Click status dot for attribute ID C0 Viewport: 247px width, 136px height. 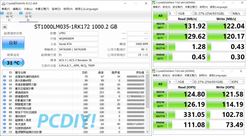click(x=5, y=132)
